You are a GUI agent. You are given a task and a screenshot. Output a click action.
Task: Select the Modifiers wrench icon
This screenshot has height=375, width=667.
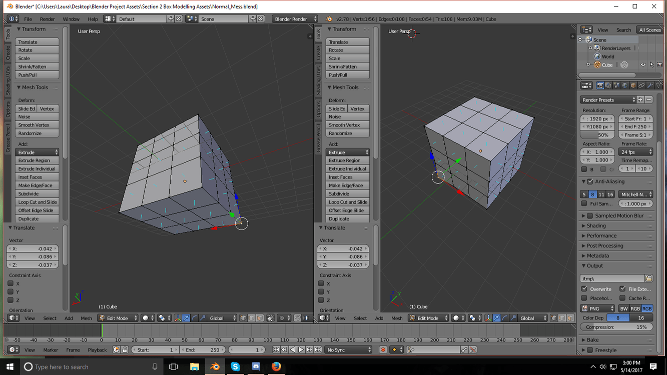pos(649,85)
